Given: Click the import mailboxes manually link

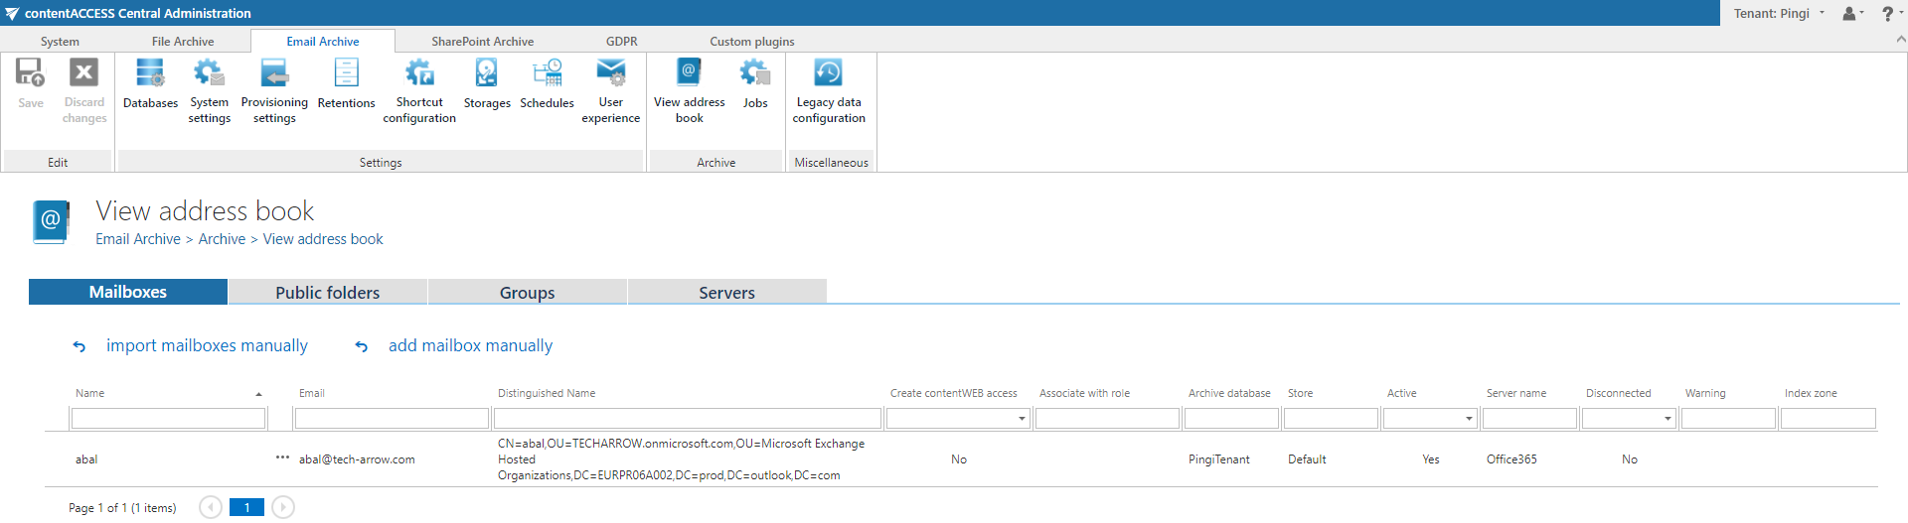Looking at the screenshot, I should point(207,345).
